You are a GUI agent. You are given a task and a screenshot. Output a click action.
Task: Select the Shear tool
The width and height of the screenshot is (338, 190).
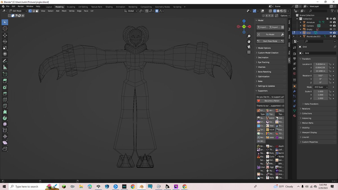click(x=5, y=143)
